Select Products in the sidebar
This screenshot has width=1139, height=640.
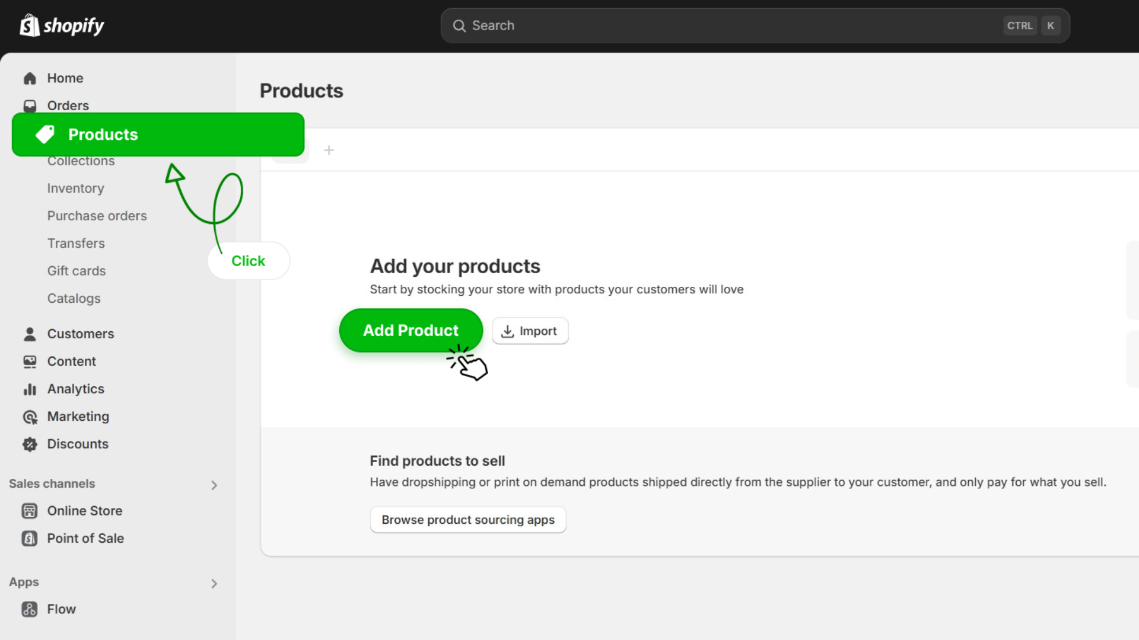158,135
